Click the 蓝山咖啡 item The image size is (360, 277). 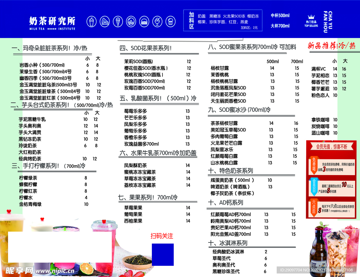tap(320, 133)
